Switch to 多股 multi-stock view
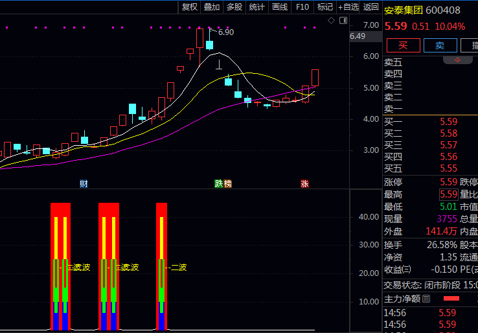This screenshot has width=478, height=333. (234, 7)
